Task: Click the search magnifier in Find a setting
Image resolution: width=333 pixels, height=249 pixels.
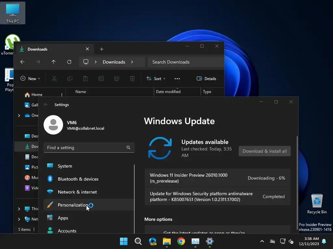Action: point(128,148)
